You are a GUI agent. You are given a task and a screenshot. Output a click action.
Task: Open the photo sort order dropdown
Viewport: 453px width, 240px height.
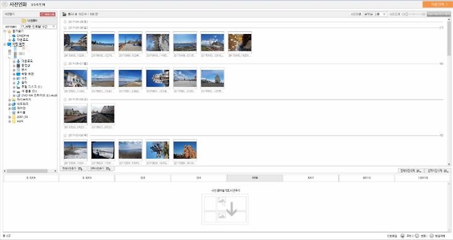(375, 14)
